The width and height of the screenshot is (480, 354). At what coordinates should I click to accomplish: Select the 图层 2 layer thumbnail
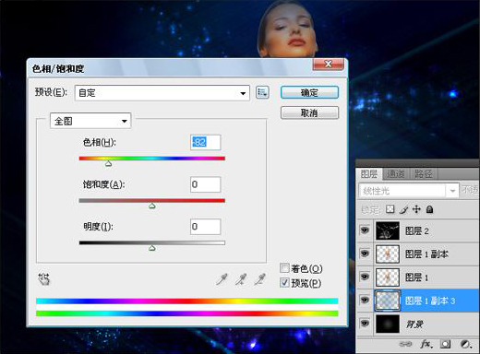[388, 230]
